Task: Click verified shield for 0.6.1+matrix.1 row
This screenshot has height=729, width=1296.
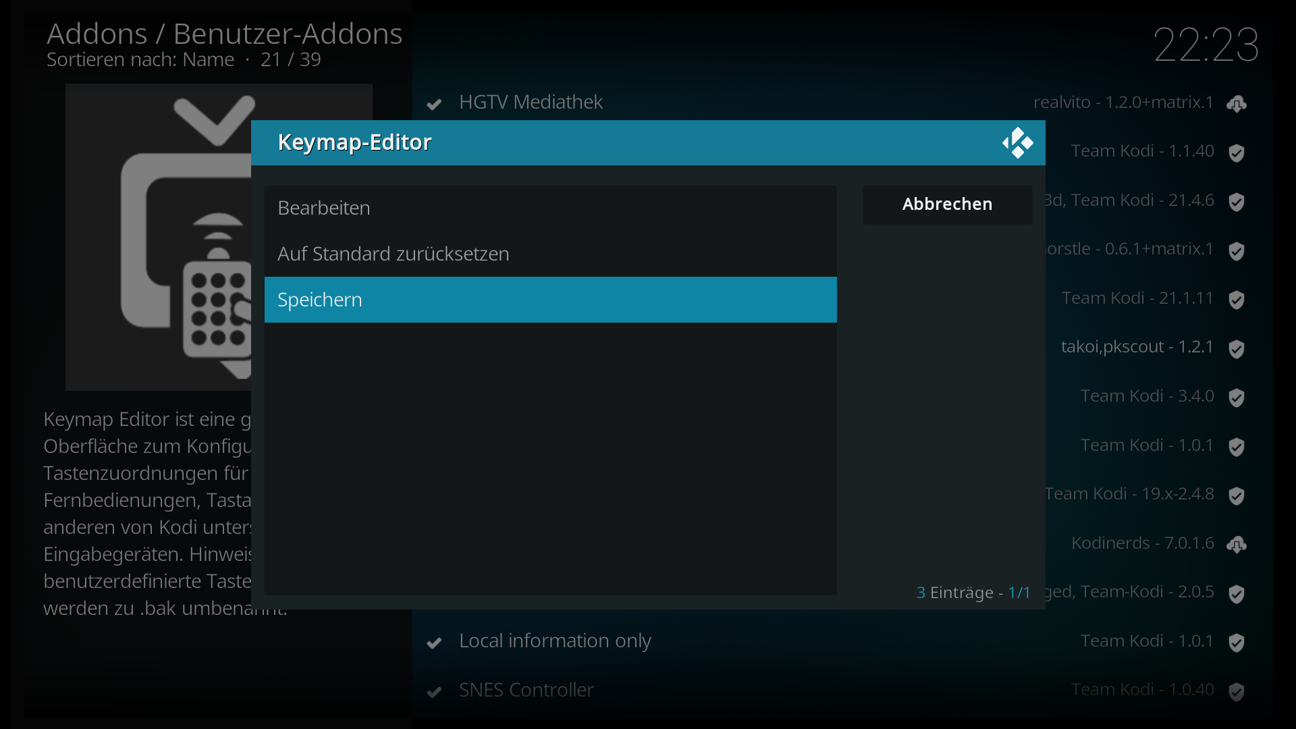Action: [1237, 251]
